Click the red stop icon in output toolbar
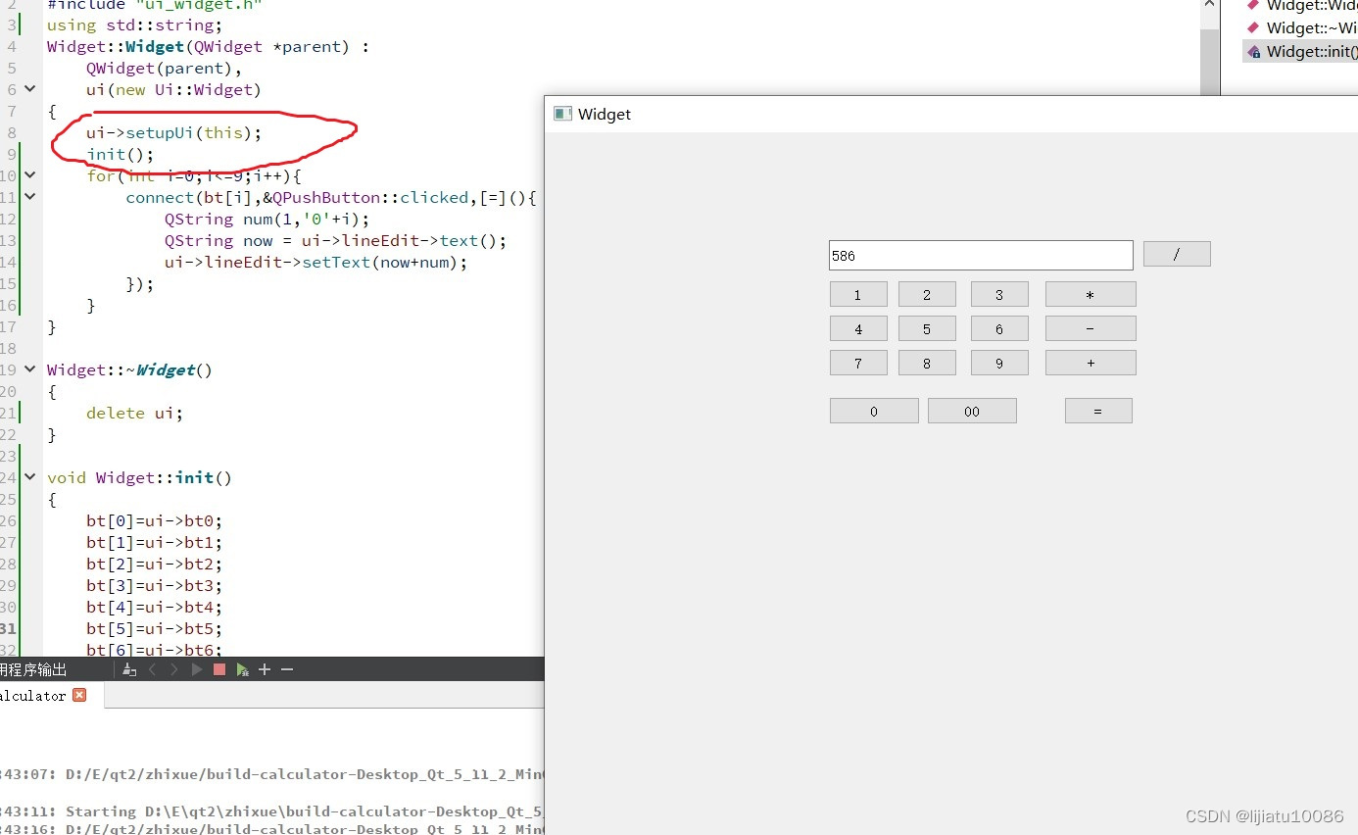This screenshot has width=1358, height=835. click(219, 668)
